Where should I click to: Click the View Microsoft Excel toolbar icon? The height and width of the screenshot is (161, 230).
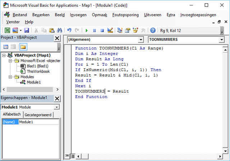coord(7,30)
